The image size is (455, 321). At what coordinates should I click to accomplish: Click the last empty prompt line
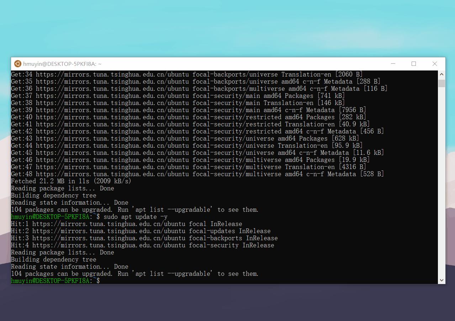coord(55,281)
